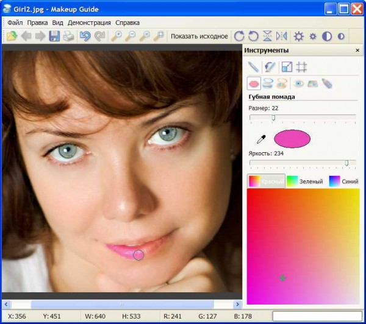The width and height of the screenshot is (366, 324).
Task: Click the pink lipstick color swatch
Action: pos(292,139)
